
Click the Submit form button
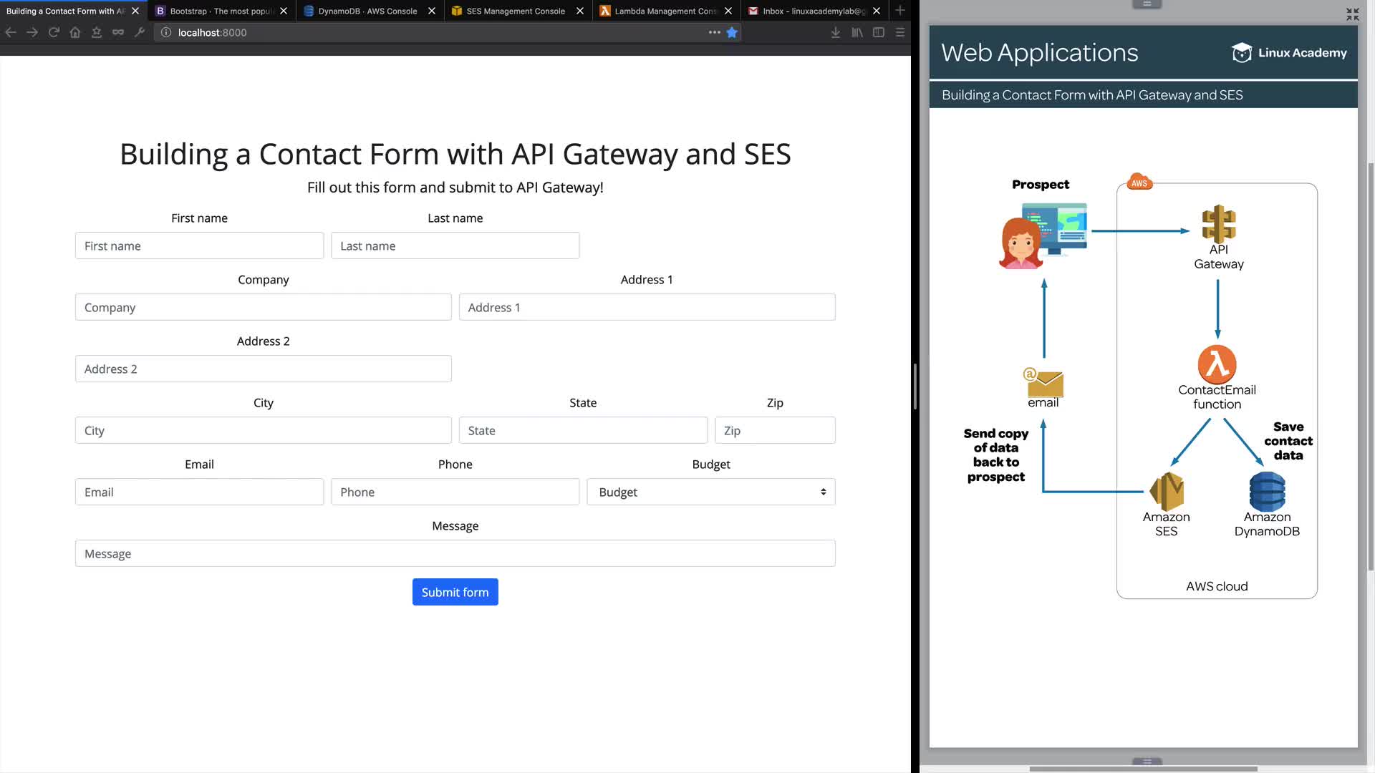click(x=455, y=592)
